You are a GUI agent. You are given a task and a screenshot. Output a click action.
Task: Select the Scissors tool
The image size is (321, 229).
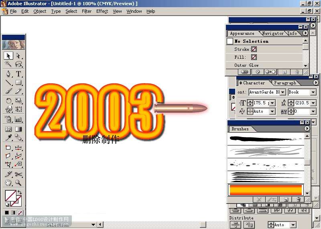click(18, 174)
